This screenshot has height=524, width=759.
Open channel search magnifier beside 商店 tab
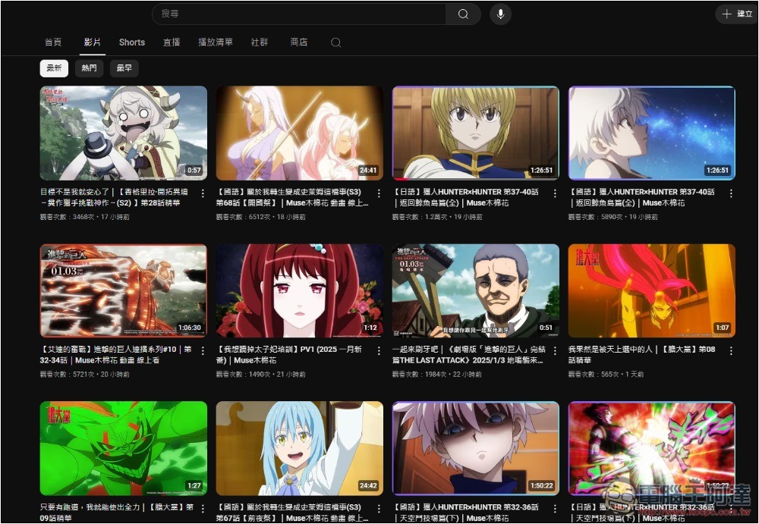(335, 42)
